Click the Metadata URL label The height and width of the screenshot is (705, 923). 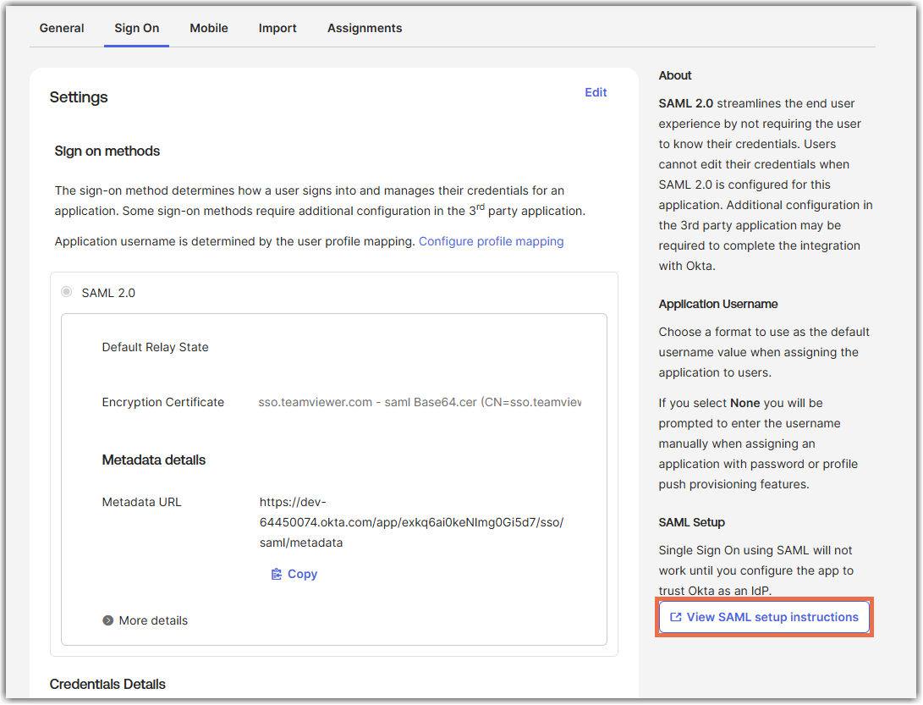pyautogui.click(x=141, y=503)
